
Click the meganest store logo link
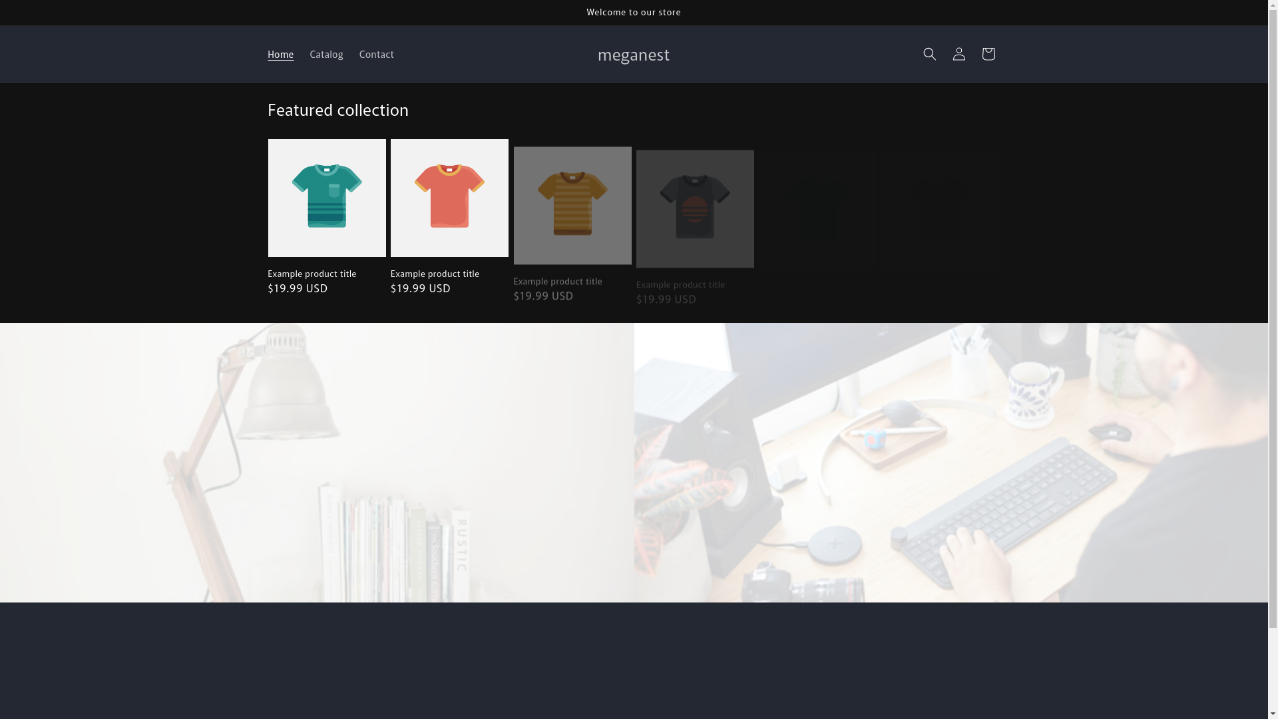(x=634, y=55)
